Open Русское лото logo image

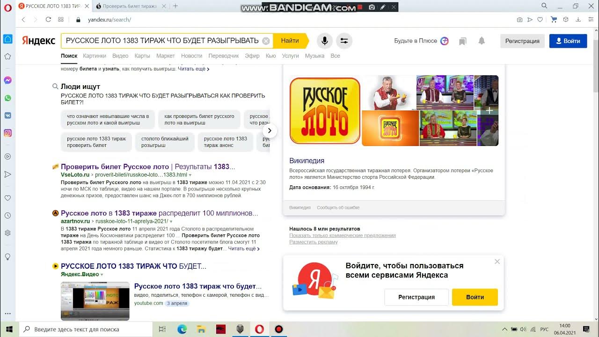[x=325, y=111]
